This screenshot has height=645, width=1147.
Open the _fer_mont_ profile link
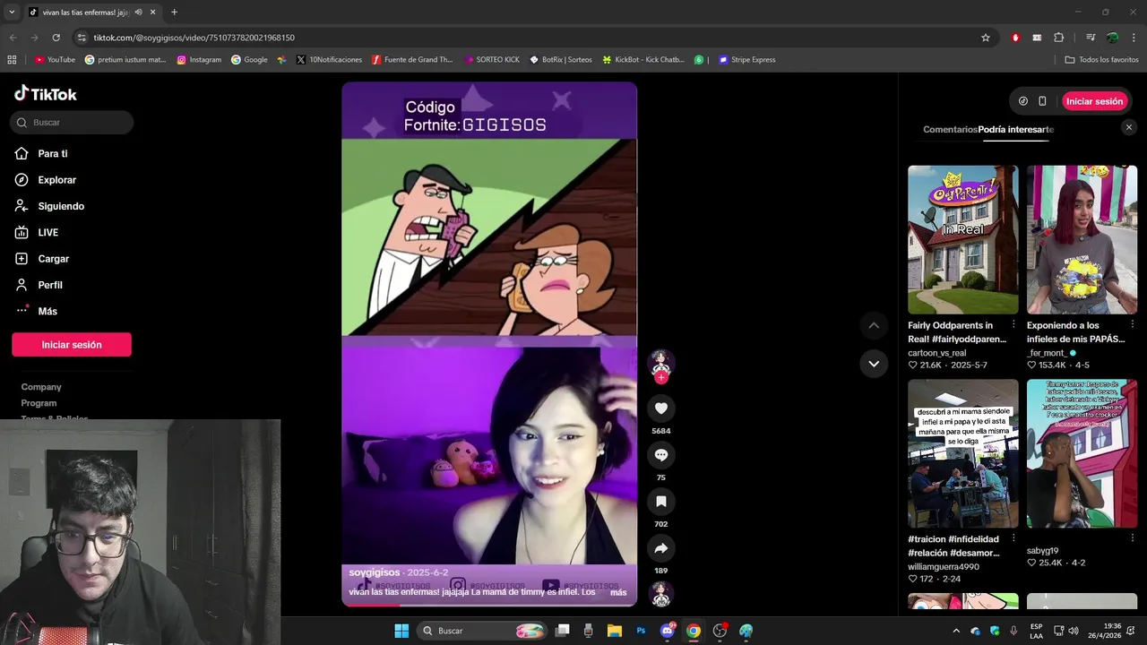(1047, 353)
